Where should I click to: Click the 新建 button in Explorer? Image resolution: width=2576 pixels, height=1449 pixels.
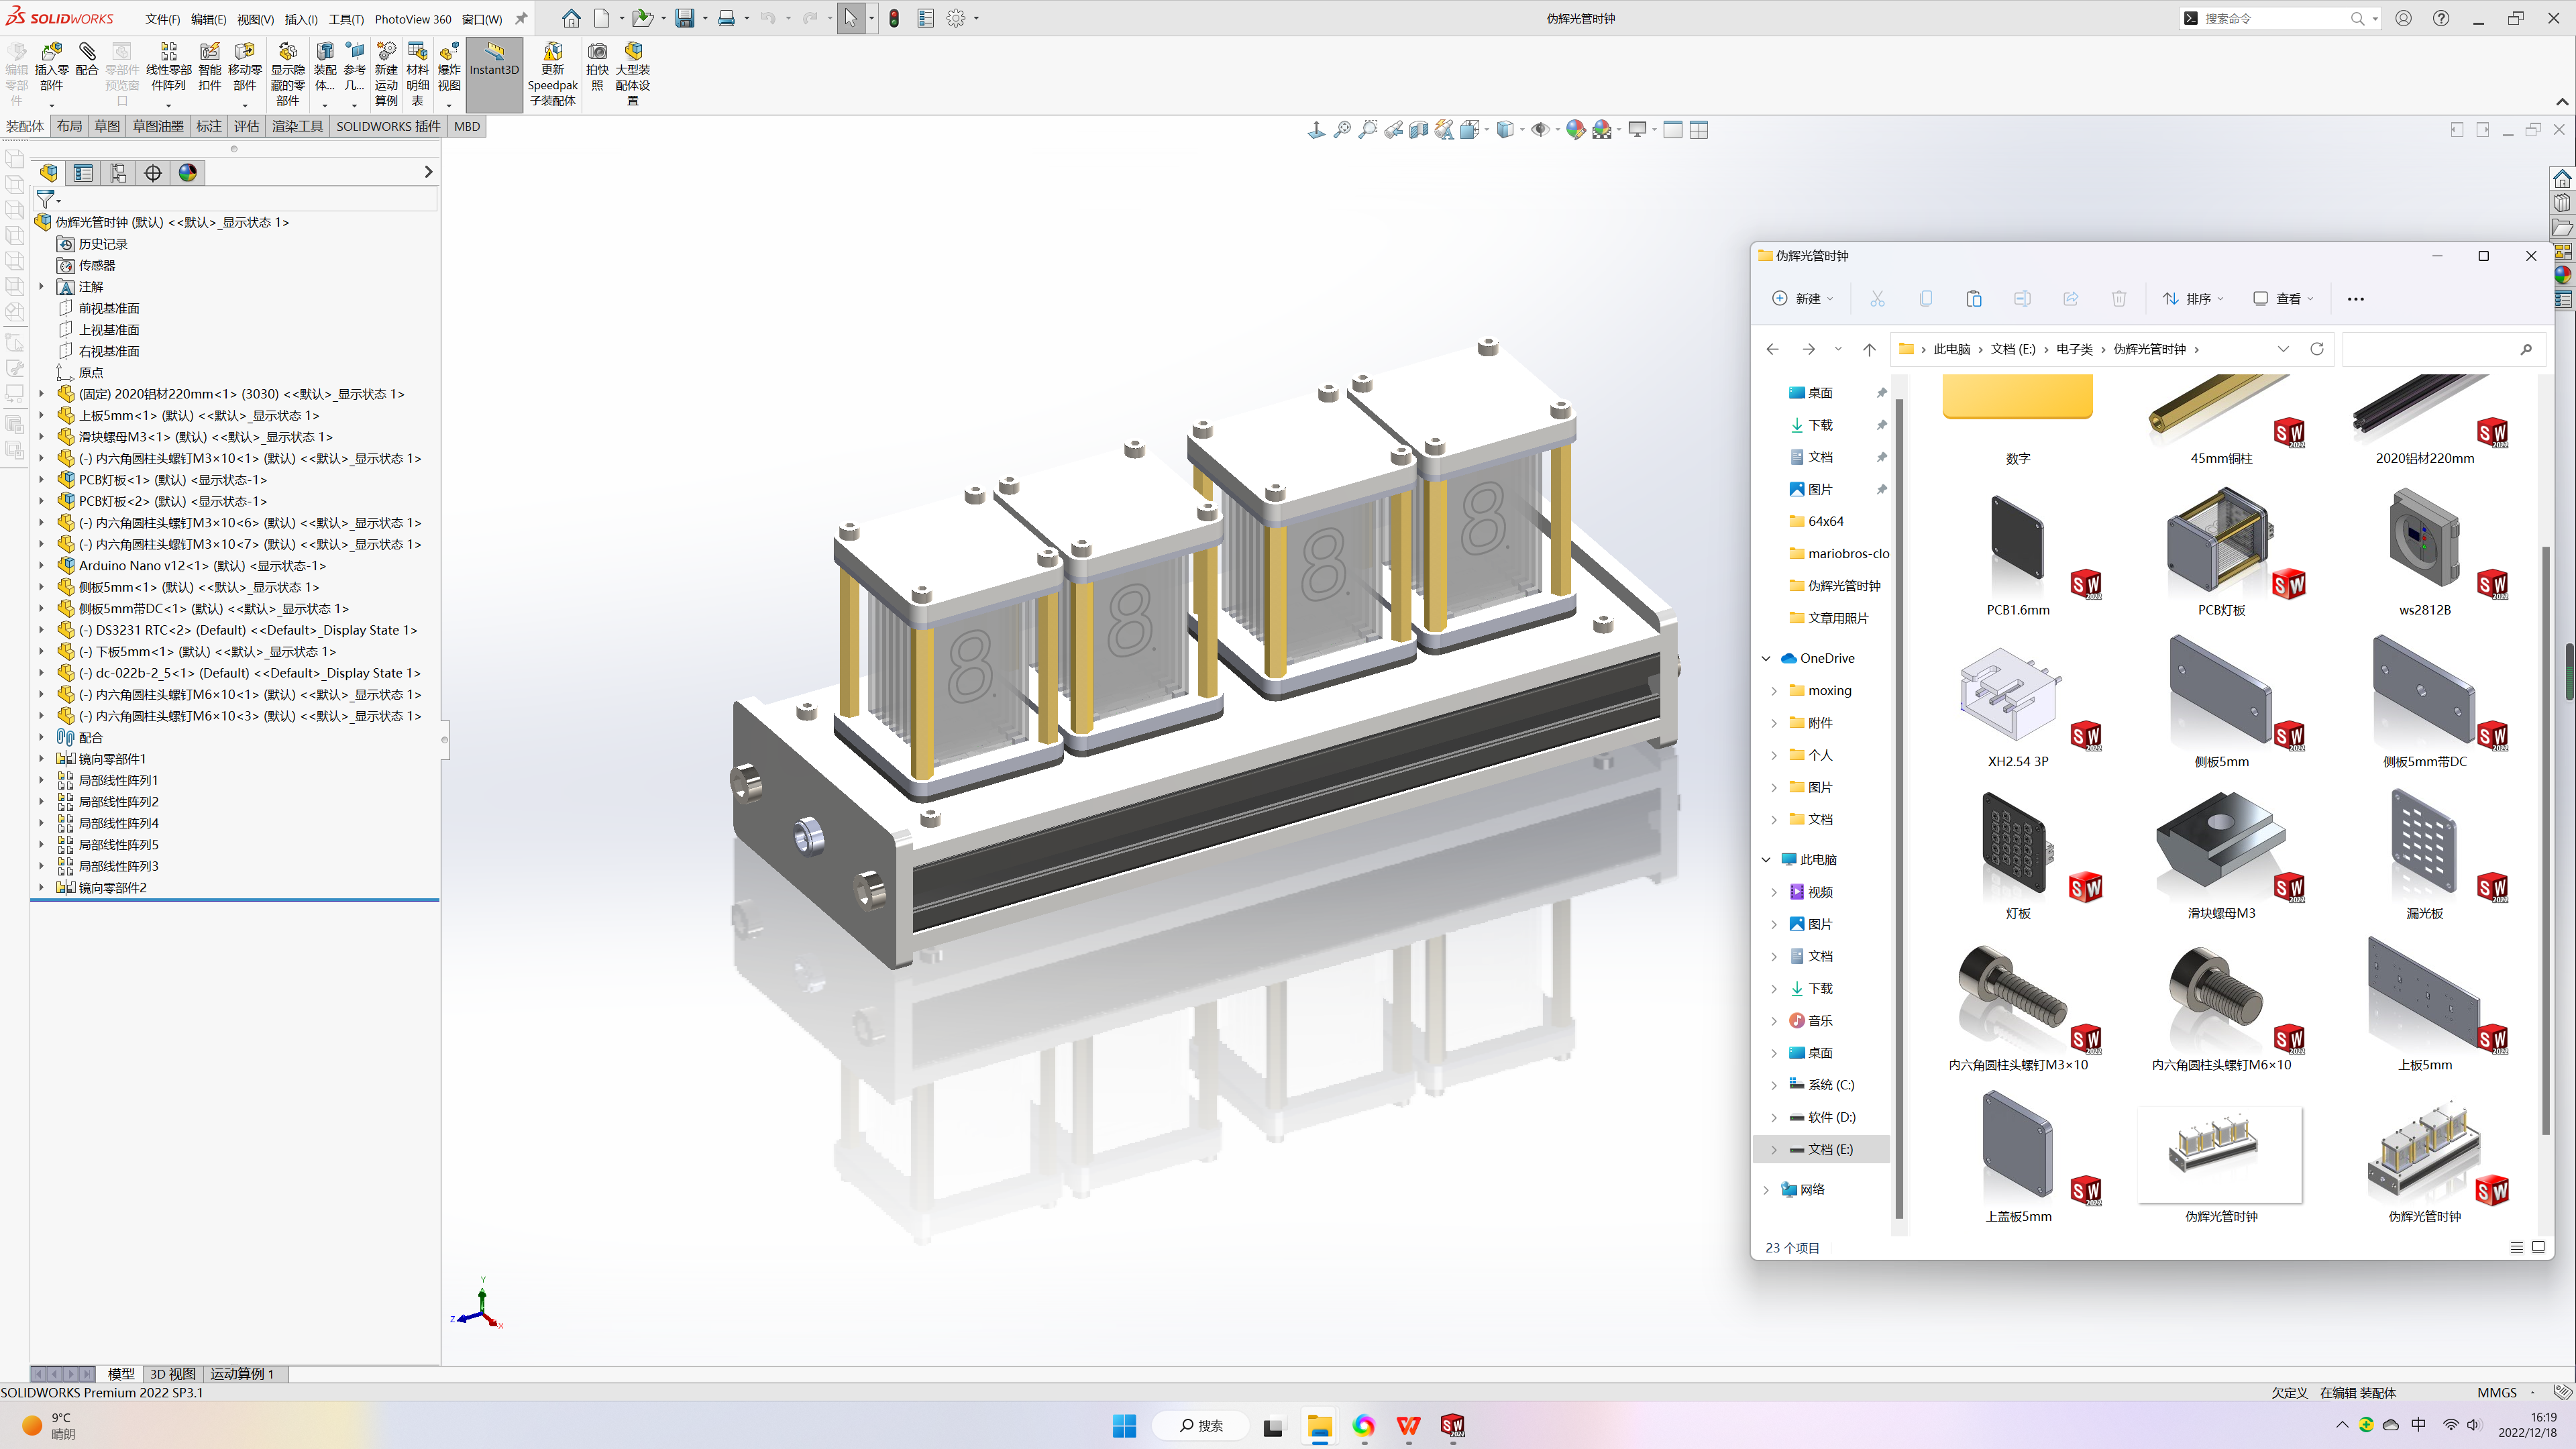(1803, 298)
